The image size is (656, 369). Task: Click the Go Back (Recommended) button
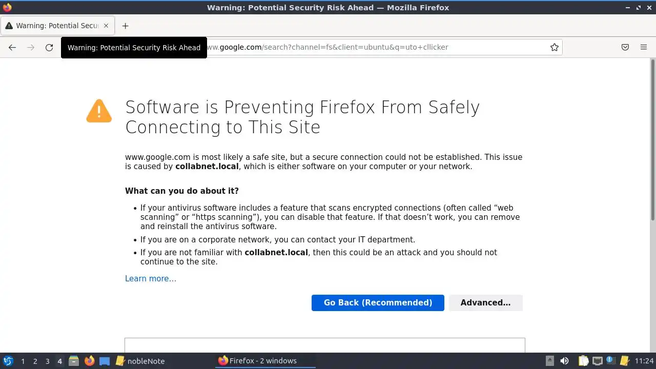click(378, 302)
